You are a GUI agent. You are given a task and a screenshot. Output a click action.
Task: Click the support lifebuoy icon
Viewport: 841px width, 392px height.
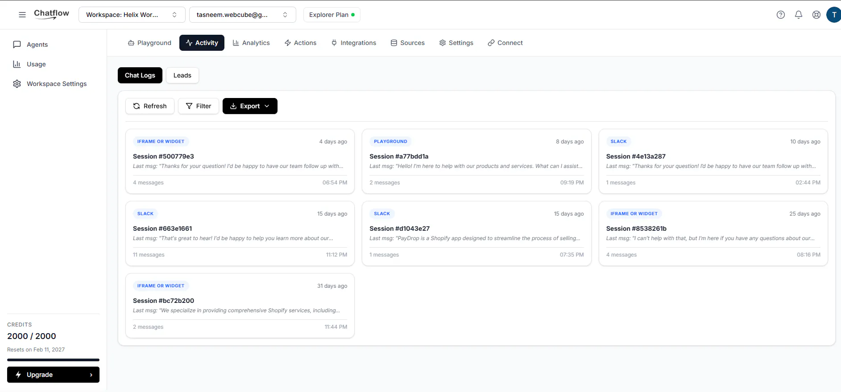click(x=816, y=15)
